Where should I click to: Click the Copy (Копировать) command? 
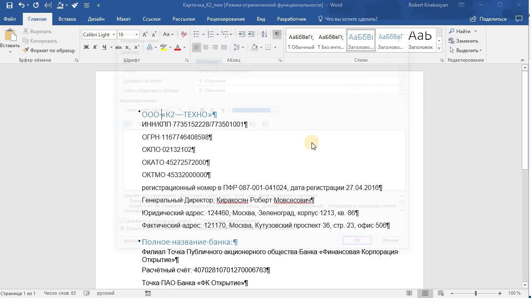pos(40,41)
